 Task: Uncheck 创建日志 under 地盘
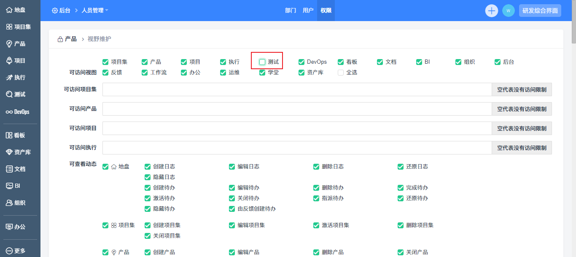148,167
